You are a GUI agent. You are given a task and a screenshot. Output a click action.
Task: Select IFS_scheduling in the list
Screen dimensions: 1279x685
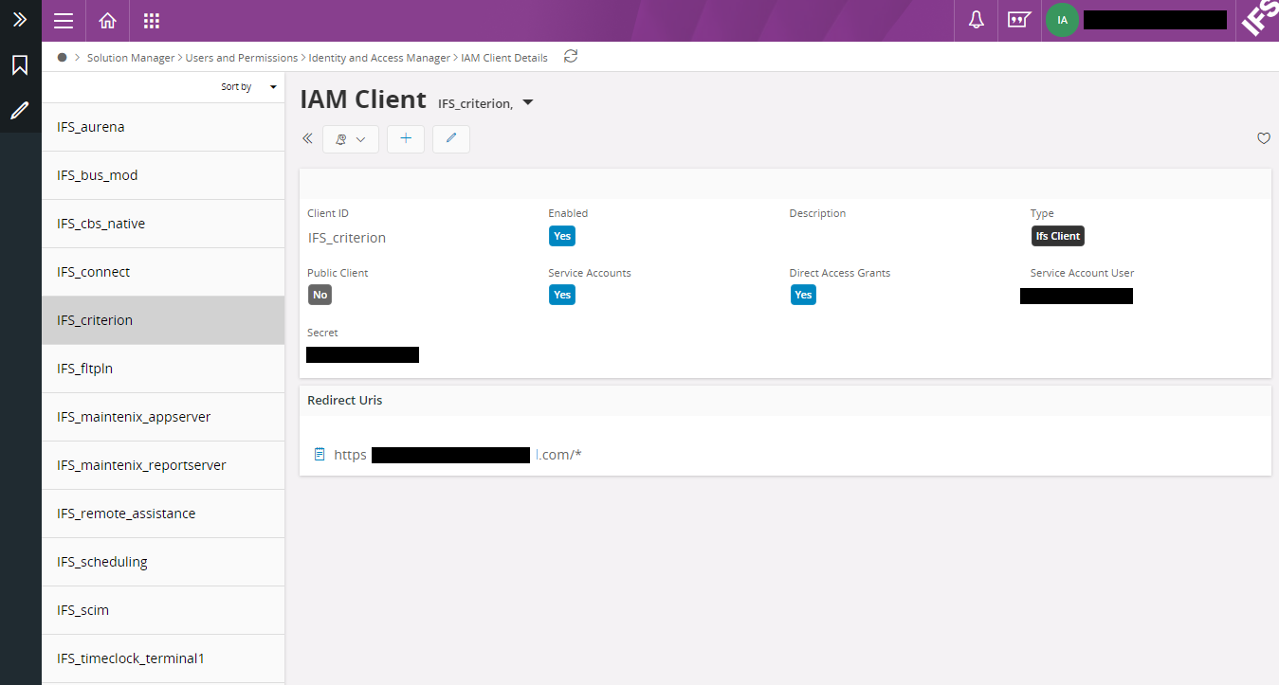point(163,562)
